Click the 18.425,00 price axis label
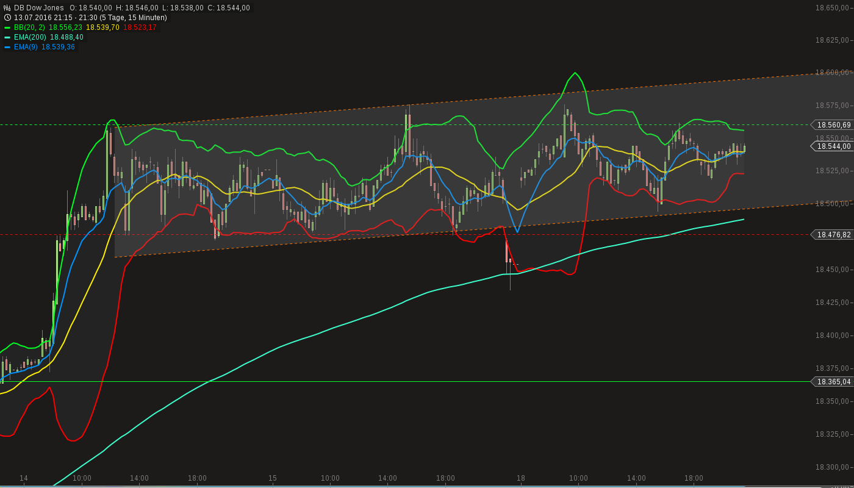This screenshot has height=488, width=854. [x=833, y=303]
